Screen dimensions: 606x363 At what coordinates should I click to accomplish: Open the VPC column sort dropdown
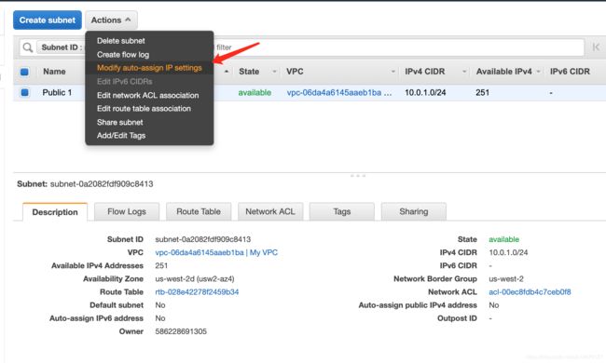tap(393, 72)
